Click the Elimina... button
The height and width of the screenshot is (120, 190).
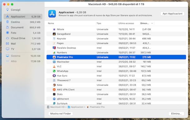tap(176, 113)
